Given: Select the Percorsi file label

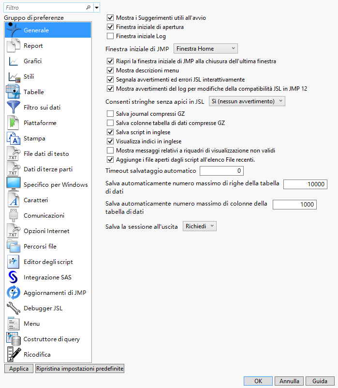Looking at the screenshot, I should click(x=40, y=246).
